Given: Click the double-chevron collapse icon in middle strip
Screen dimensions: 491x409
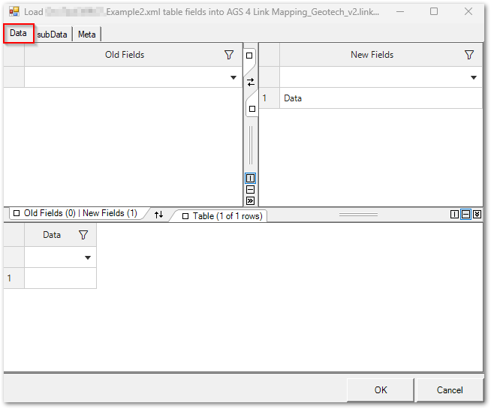Looking at the screenshot, I should click(251, 200).
